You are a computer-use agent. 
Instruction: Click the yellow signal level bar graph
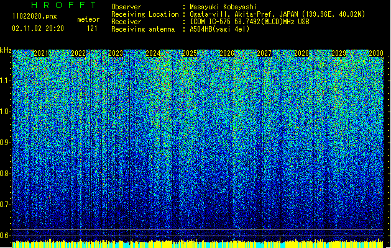coord(198,244)
